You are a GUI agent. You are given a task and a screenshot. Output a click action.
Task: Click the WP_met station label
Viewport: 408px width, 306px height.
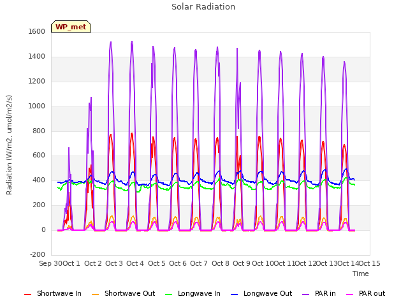coord(71,27)
